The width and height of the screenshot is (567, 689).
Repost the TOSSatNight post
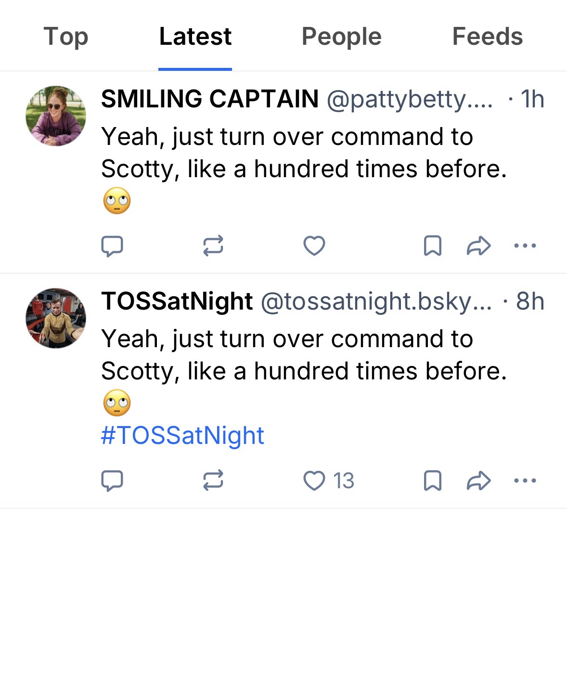(x=213, y=481)
